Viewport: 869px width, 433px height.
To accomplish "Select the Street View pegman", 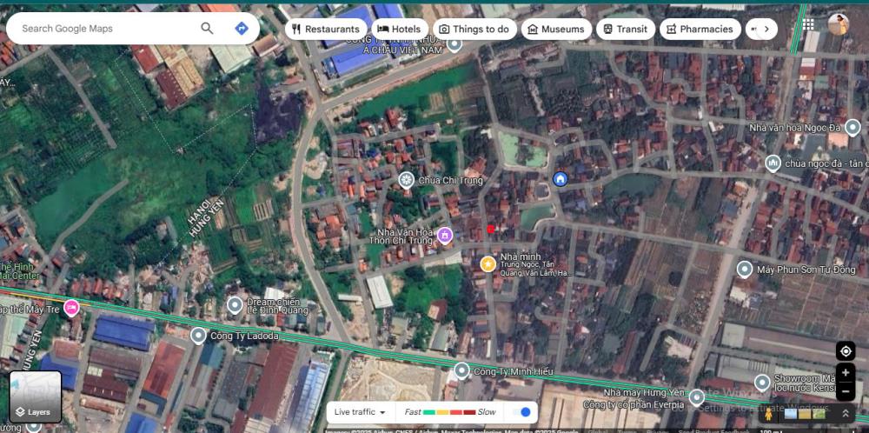I will point(768,413).
